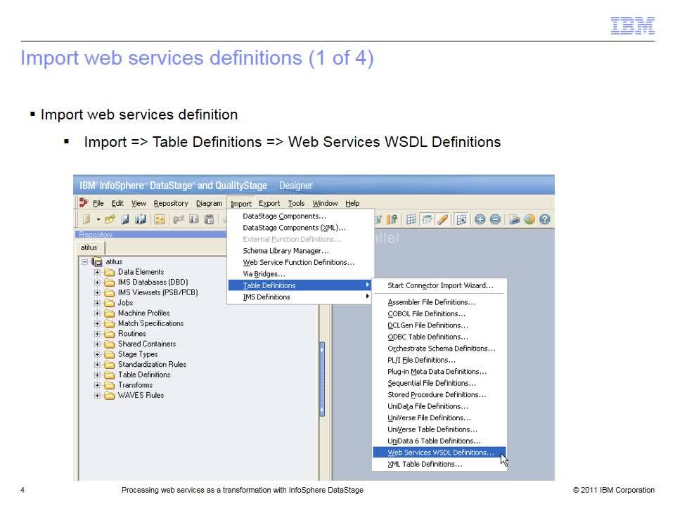The height and width of the screenshot is (506, 675).
Task: Click the Import menu
Action: pyautogui.click(x=241, y=204)
